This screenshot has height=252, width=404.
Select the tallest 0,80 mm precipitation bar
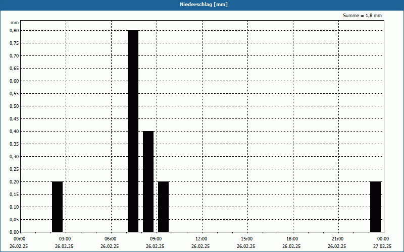click(x=133, y=131)
